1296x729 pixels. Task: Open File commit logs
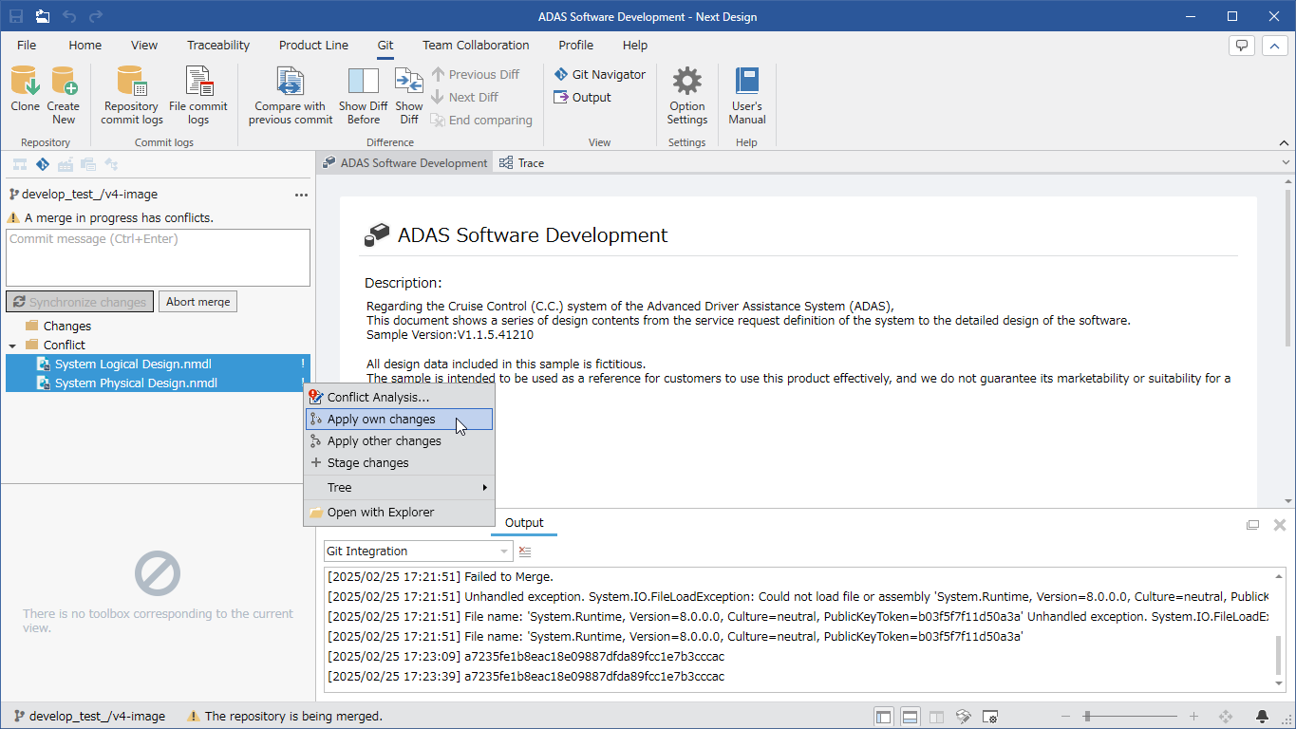pos(198,95)
